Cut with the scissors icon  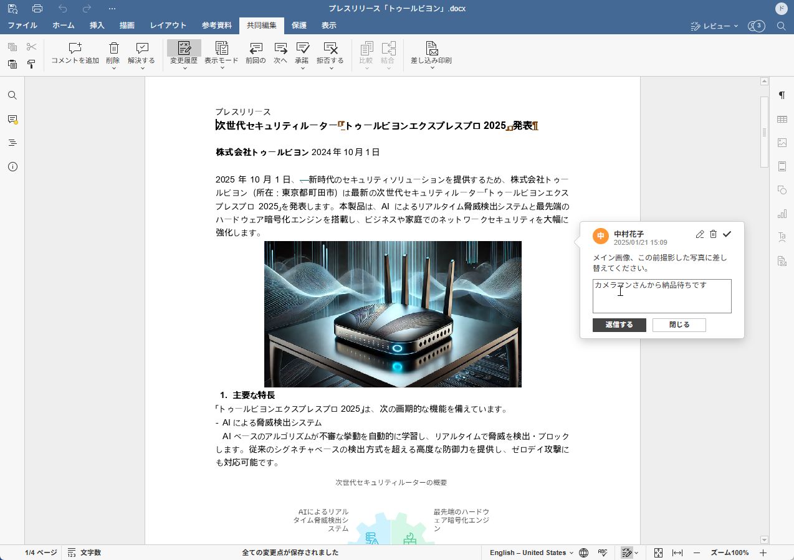(x=31, y=47)
